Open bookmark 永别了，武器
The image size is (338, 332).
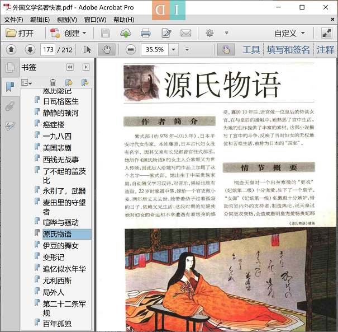coord(64,191)
